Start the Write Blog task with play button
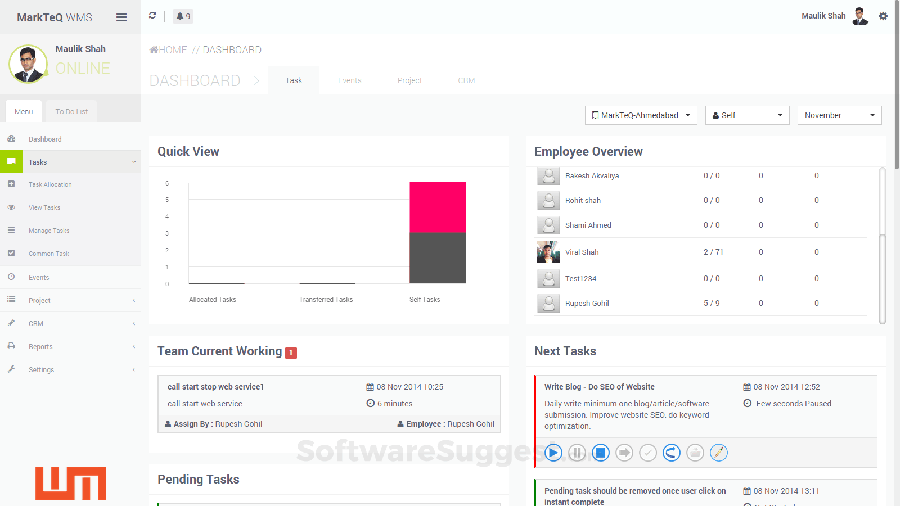 [x=553, y=453]
